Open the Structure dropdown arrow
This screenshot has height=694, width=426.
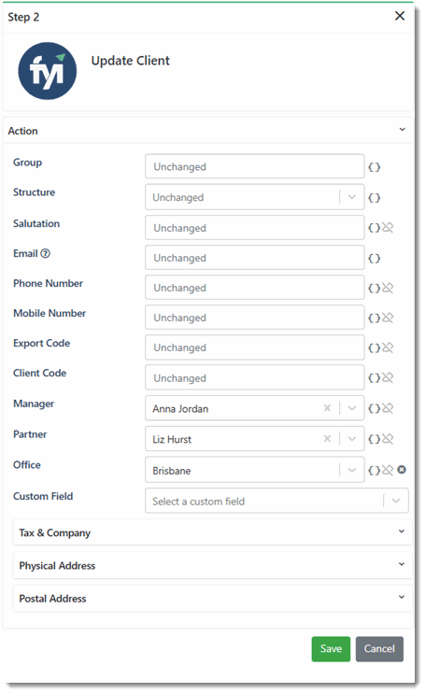tap(352, 197)
